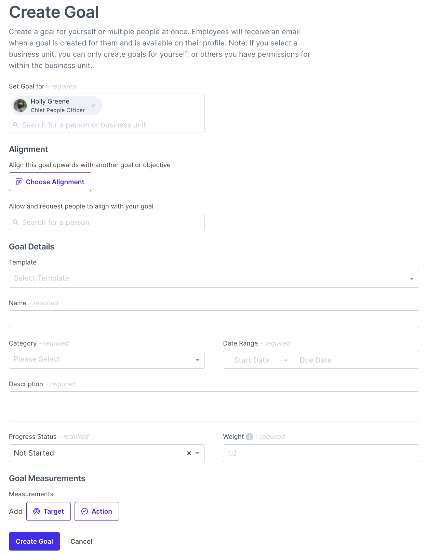Click the Start Date field

point(251,360)
